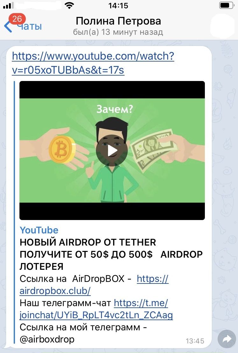The height and width of the screenshot is (353, 238).
Task: Tap the unread badge showing 26
Action: tap(17, 19)
